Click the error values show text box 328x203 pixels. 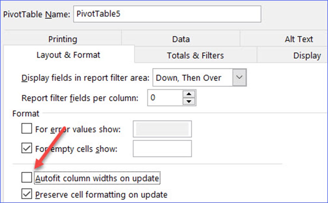[x=162, y=129]
